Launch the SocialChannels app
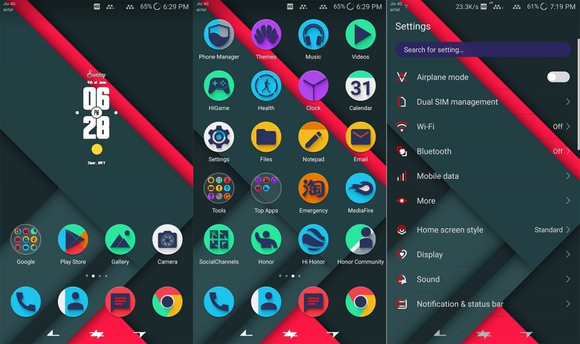 pos(219,239)
